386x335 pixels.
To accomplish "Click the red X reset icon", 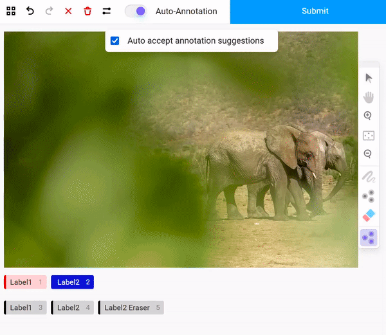I will pos(68,11).
